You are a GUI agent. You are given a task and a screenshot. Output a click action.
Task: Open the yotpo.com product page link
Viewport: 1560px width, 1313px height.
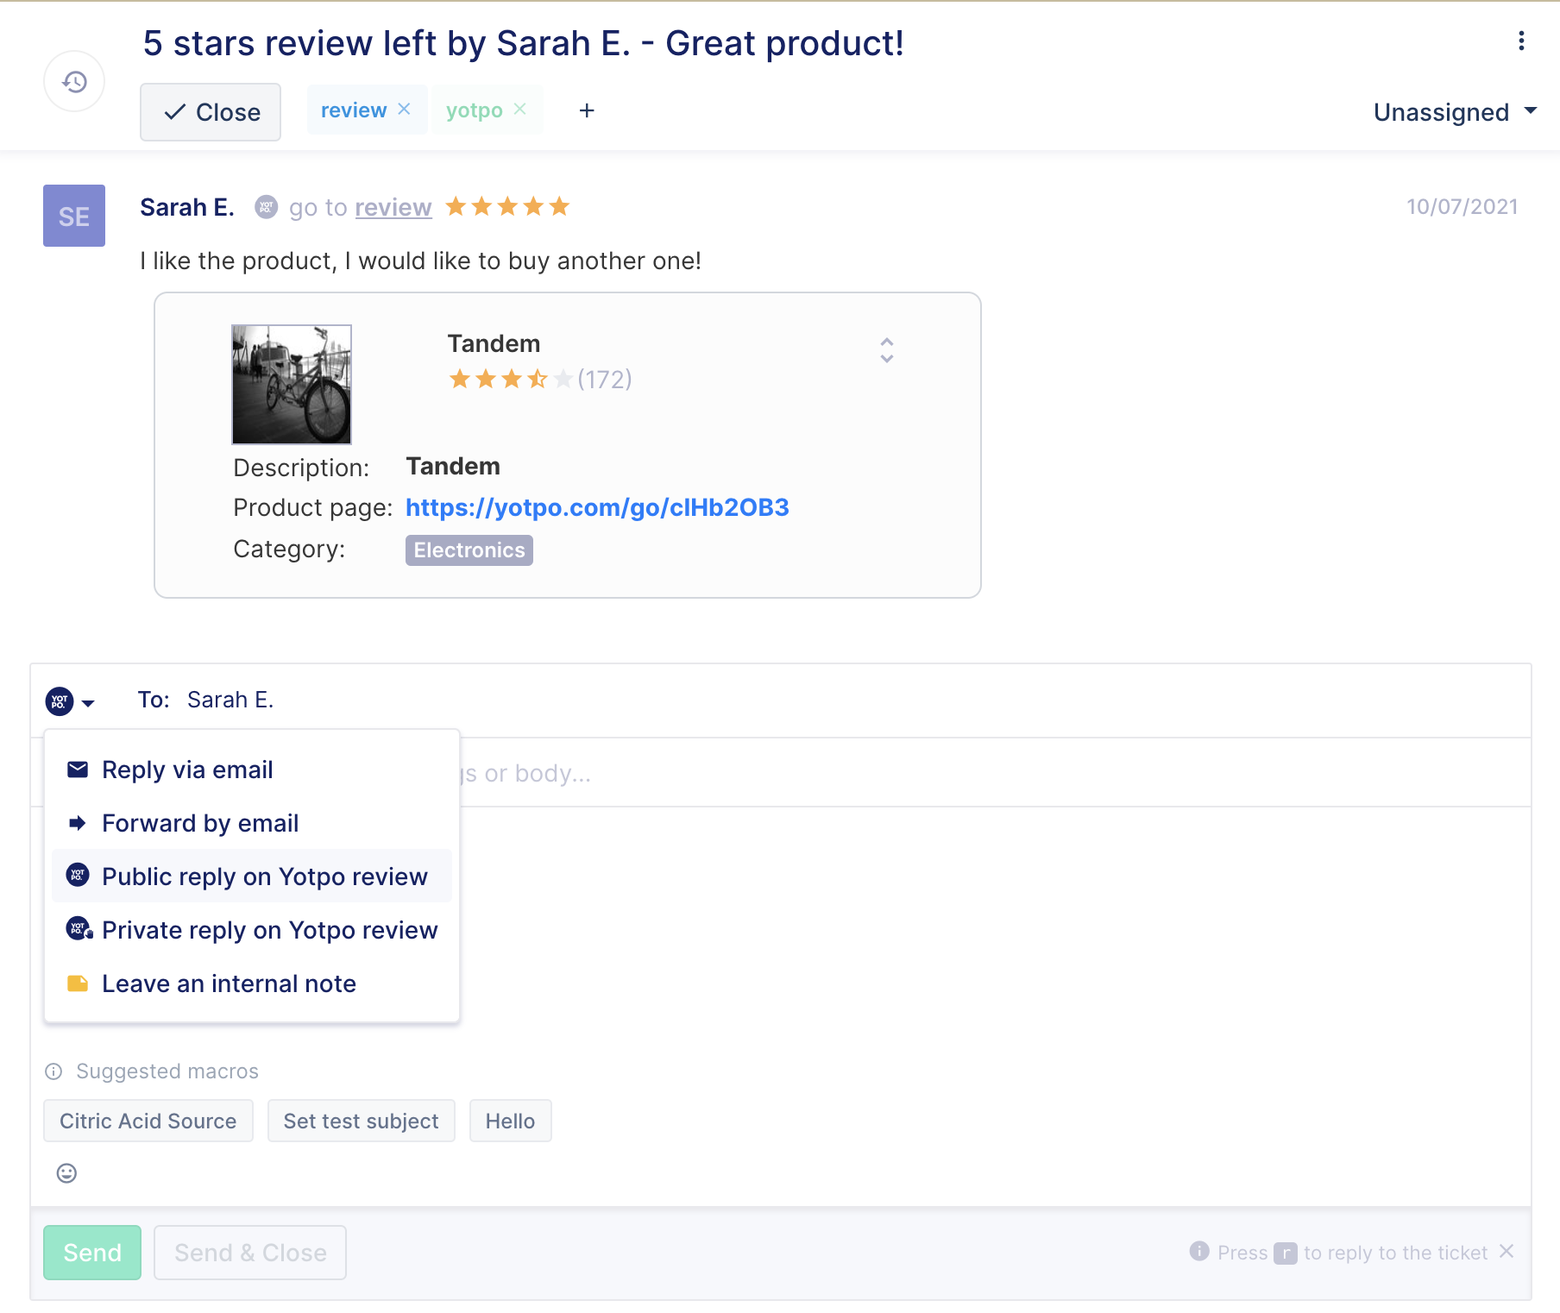tap(597, 507)
